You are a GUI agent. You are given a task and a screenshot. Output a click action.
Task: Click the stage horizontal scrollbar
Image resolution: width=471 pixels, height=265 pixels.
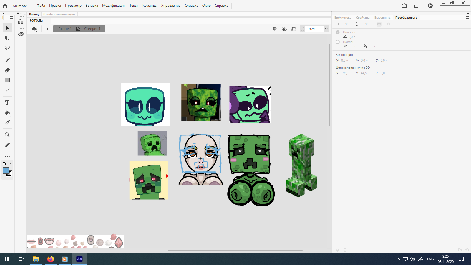[235, 251]
